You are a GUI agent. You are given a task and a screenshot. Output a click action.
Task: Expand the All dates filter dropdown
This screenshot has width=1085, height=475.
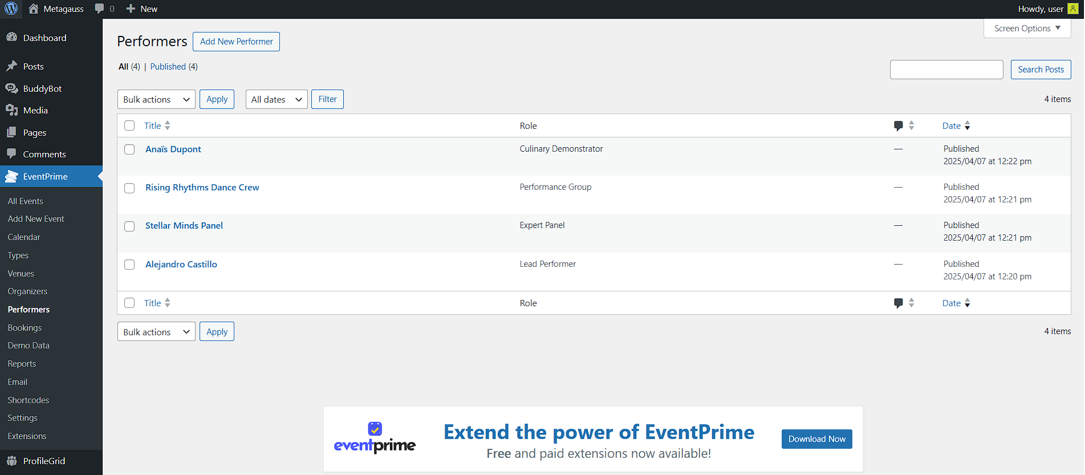click(277, 99)
